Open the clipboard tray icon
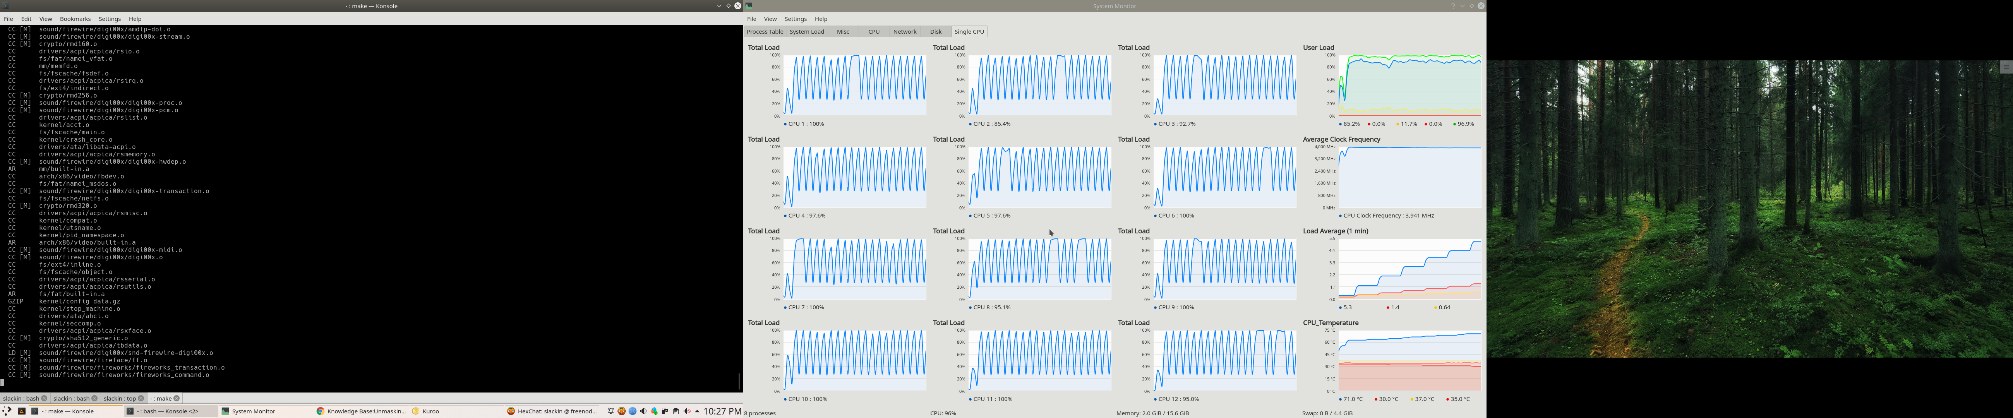 click(676, 412)
